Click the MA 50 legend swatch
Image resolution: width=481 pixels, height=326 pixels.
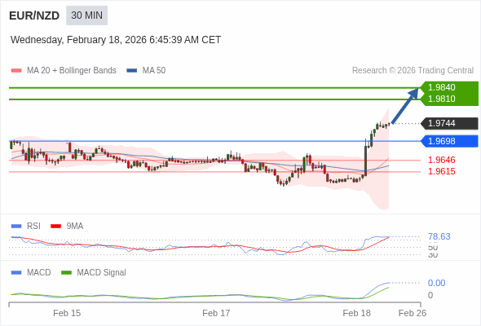132,71
